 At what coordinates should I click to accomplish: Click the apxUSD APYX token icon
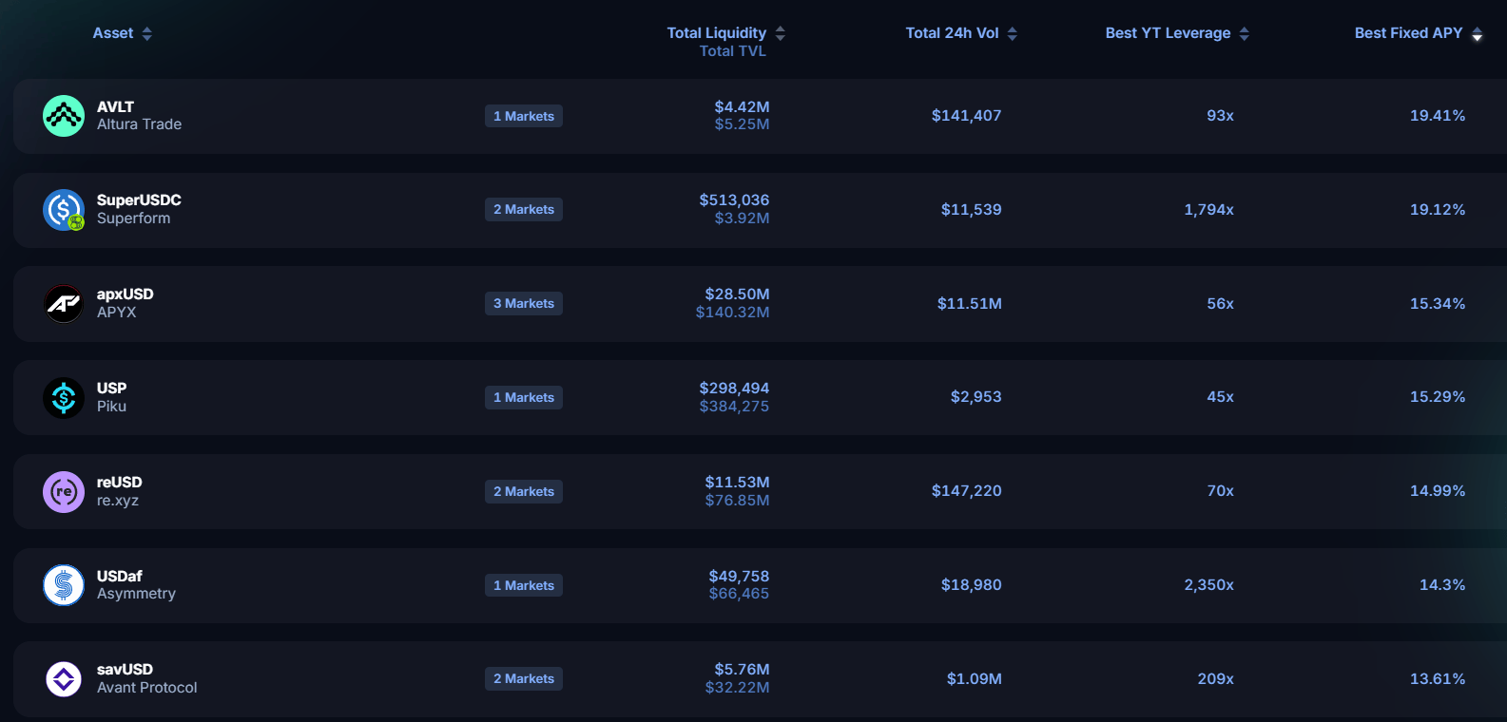[64, 304]
